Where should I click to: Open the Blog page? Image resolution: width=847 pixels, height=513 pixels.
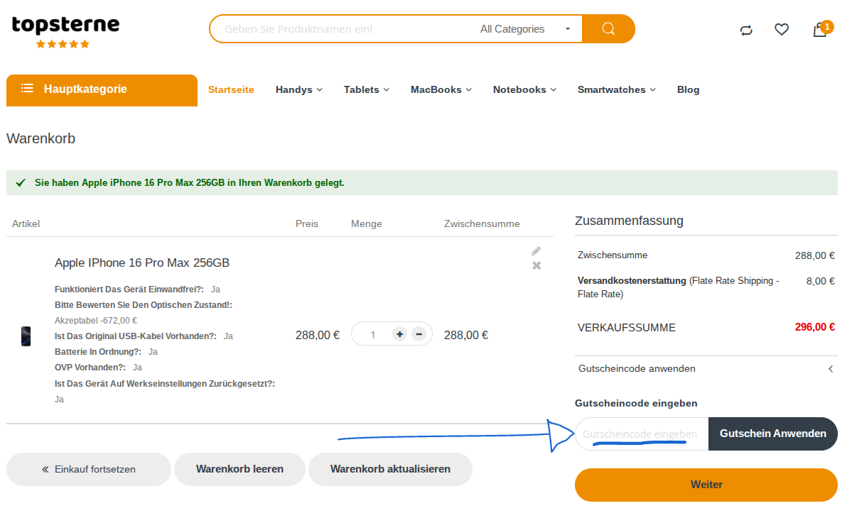click(x=688, y=89)
